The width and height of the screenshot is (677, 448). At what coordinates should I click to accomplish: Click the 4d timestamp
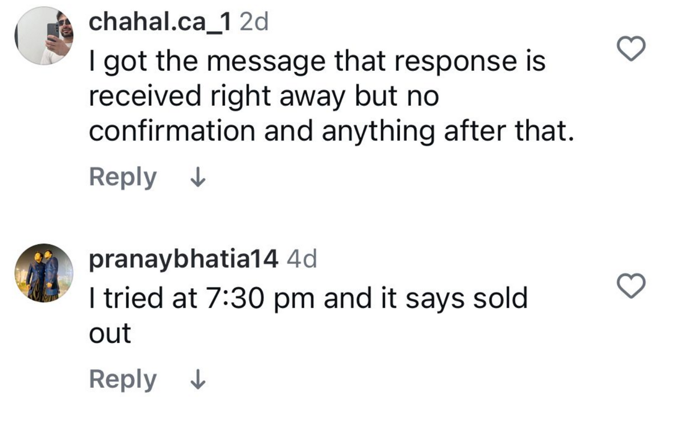click(302, 259)
